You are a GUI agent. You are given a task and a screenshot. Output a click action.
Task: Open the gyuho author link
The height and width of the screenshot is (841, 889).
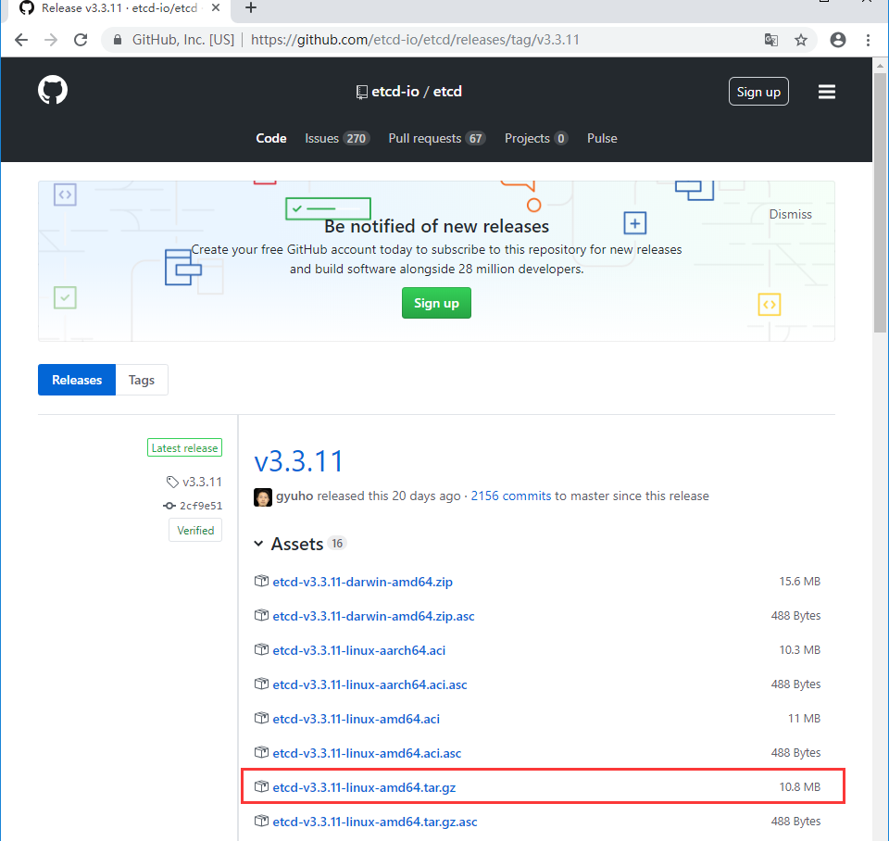coord(294,496)
